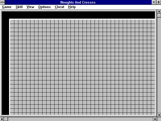Open the Skill menu
This screenshot has width=161, height=121.
[19, 7]
